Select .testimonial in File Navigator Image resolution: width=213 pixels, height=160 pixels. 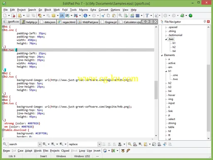[175, 35]
